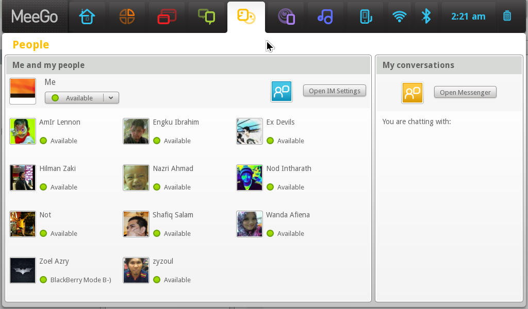Click the blue messenger icon next to IM Settings
Screen dimensions: 528x309
tap(281, 91)
